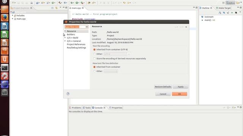The image size is (243, 136).
Task: Select Other radio for text file encoding
Action: (x=95, y=54)
